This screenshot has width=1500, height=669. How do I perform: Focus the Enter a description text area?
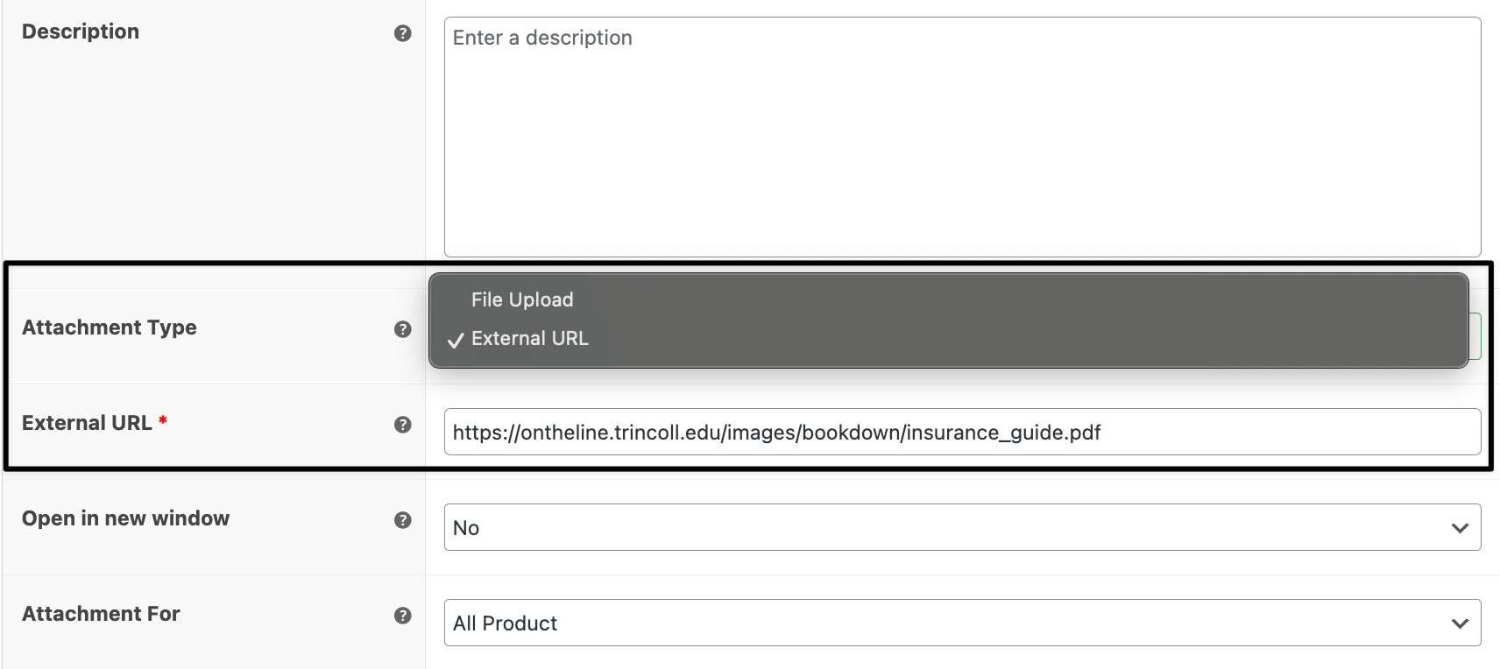click(962, 137)
